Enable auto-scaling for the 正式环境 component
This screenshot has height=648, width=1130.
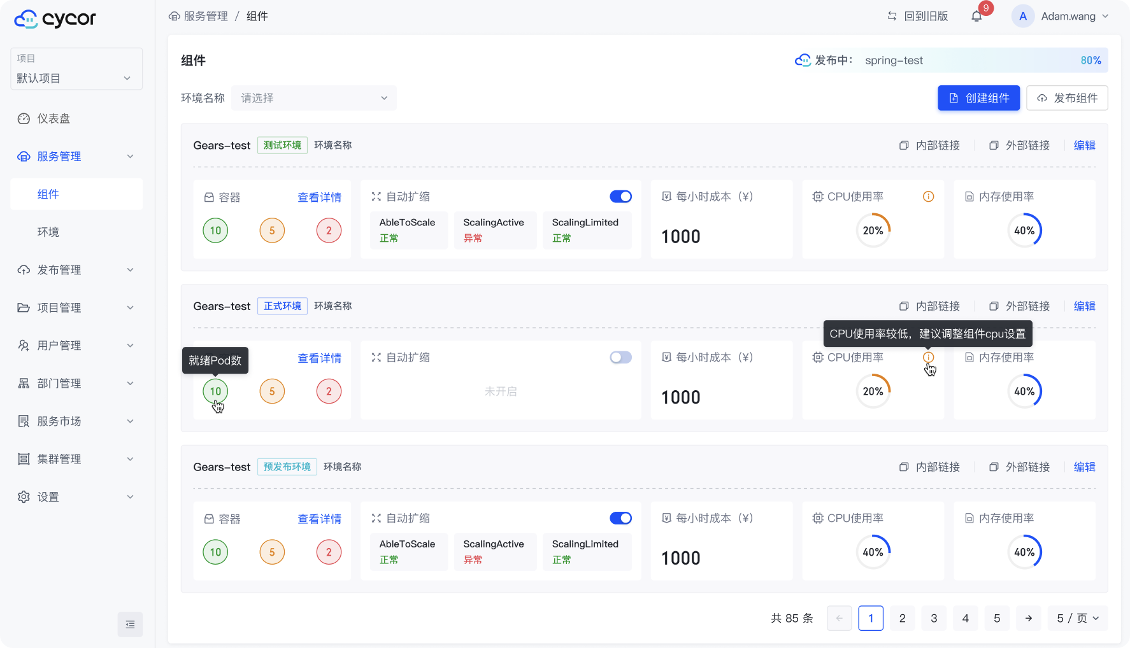tap(620, 358)
